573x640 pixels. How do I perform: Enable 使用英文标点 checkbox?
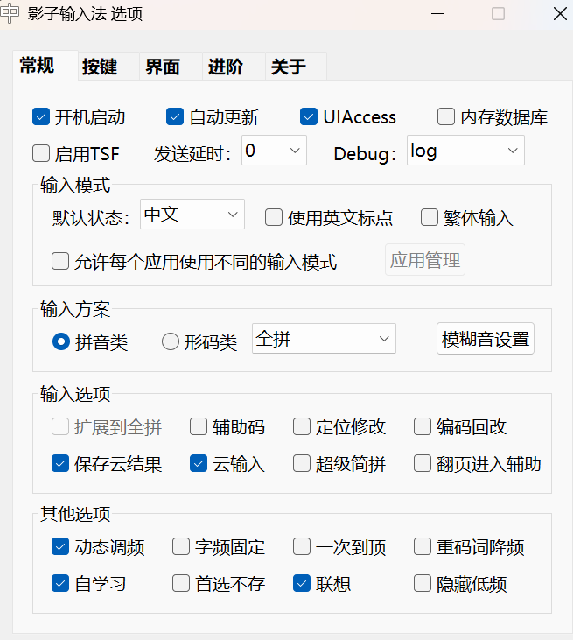tap(274, 217)
